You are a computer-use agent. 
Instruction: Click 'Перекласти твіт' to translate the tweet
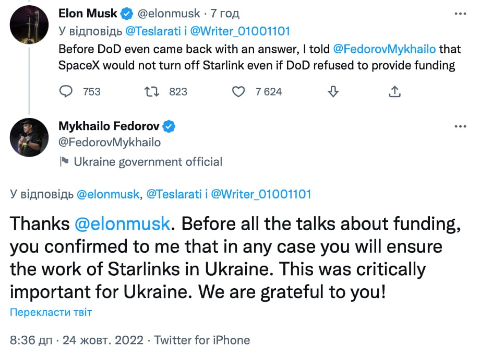tap(51, 312)
